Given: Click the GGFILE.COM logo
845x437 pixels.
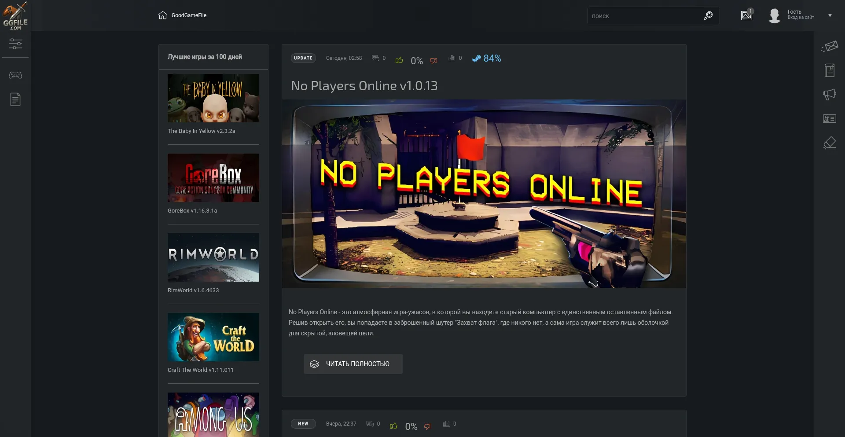Looking at the screenshot, I should click(x=15, y=16).
